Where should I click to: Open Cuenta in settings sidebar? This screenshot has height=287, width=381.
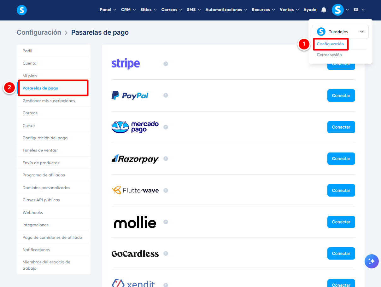click(54, 63)
